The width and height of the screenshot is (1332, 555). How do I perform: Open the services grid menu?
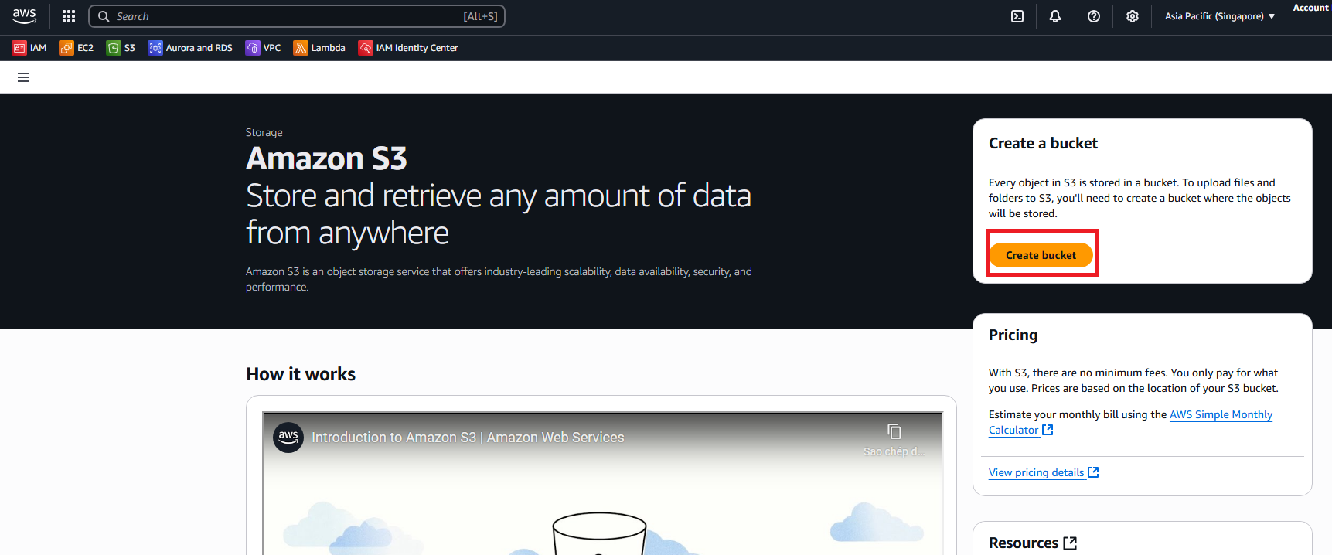pos(69,16)
